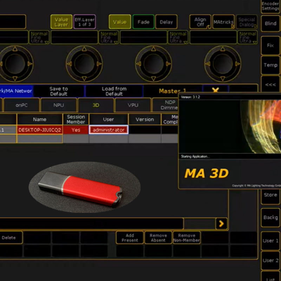Image resolution: width=281 pixels, height=281 pixels.
Task: Toggle the Blind mode button
Action: (270, 24)
